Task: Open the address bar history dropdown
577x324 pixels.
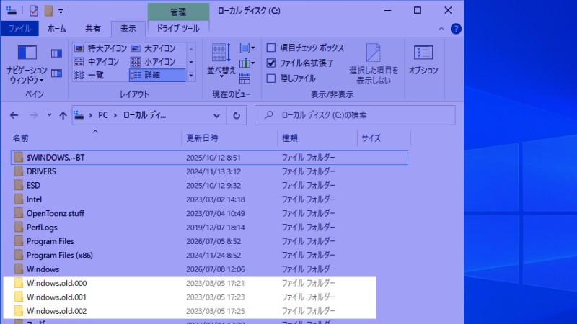Action: pyautogui.click(x=217, y=115)
